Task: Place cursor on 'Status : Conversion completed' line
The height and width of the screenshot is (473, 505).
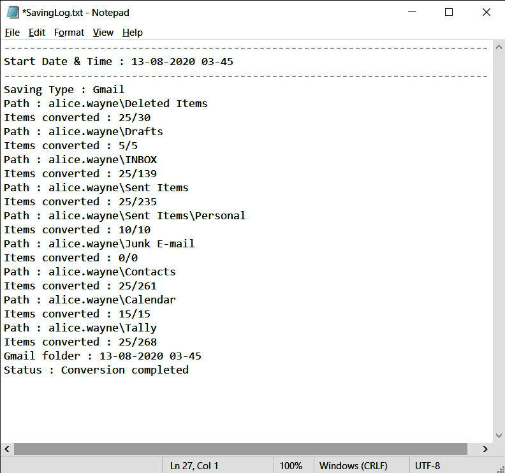Action: pos(96,370)
